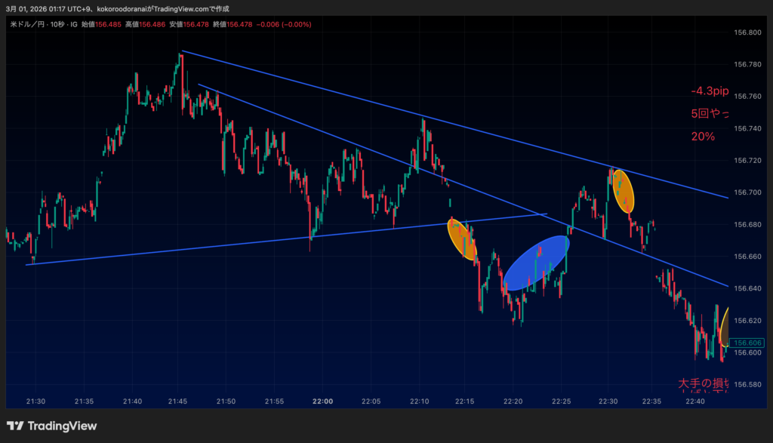Click the -0.006 (-0.00%) change value

(x=284, y=24)
